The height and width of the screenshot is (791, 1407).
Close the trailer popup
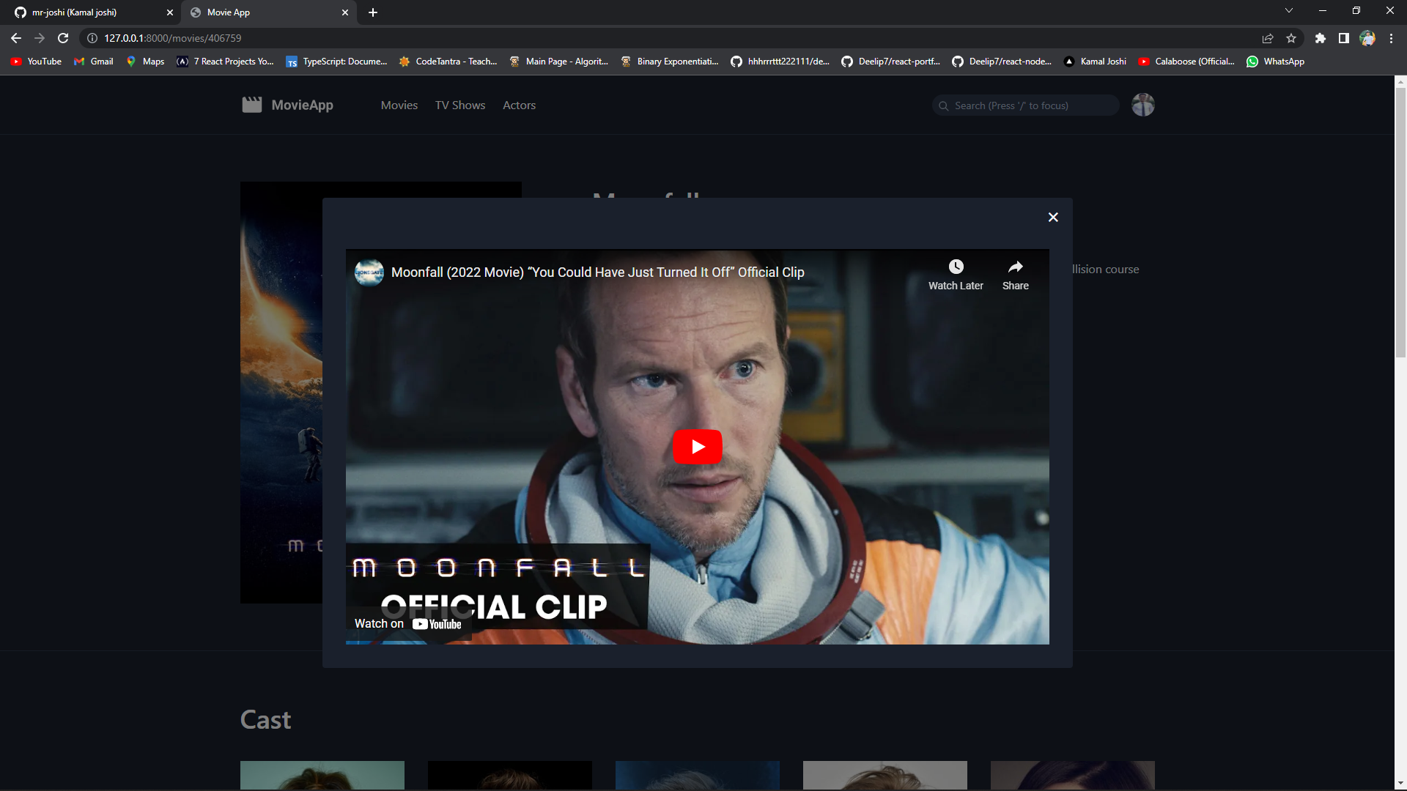[x=1052, y=217]
